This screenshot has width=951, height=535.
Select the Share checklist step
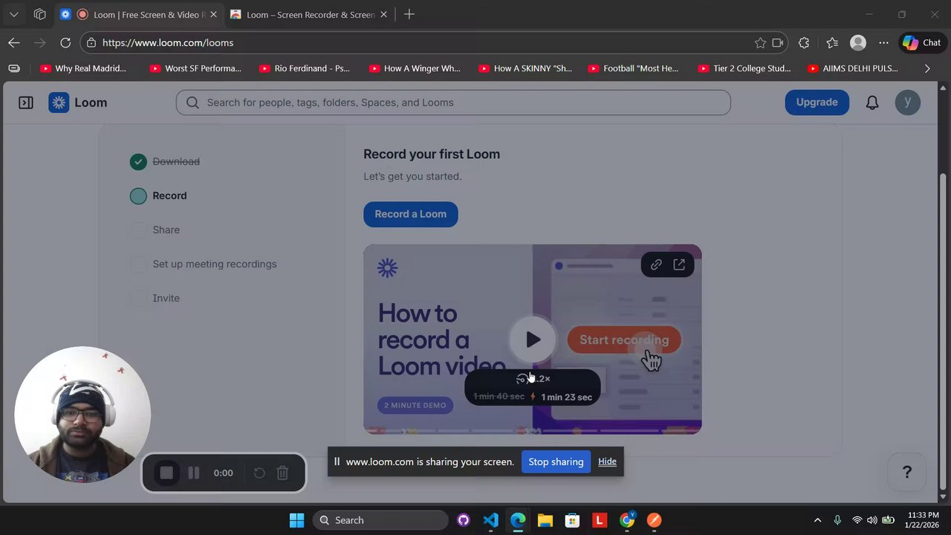coord(155,230)
